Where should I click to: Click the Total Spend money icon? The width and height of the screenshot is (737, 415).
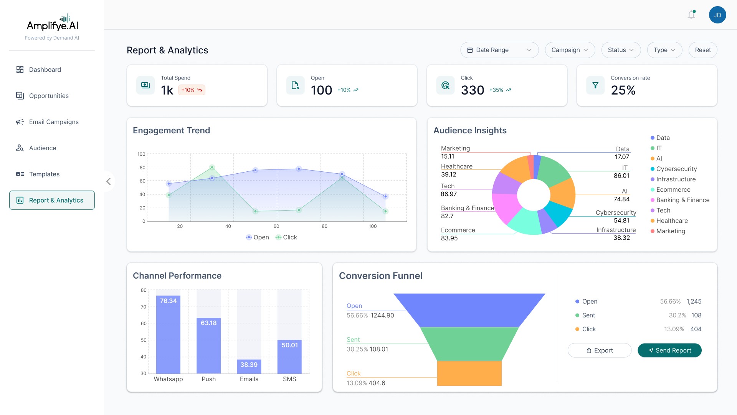pos(145,85)
